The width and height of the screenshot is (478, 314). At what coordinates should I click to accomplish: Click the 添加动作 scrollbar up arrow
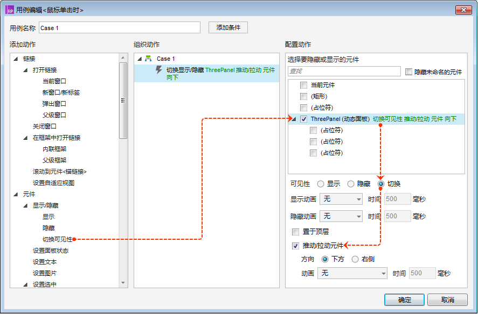coord(123,58)
